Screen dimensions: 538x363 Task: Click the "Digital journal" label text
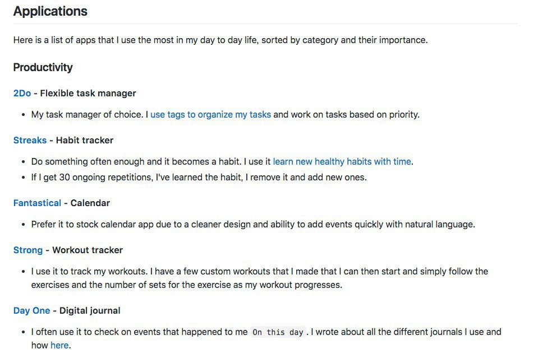pyautogui.click(x=90, y=311)
